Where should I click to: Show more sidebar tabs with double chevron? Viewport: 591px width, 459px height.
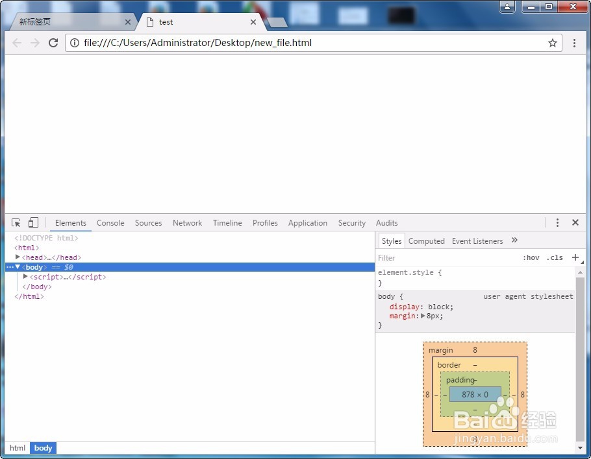[x=514, y=241]
